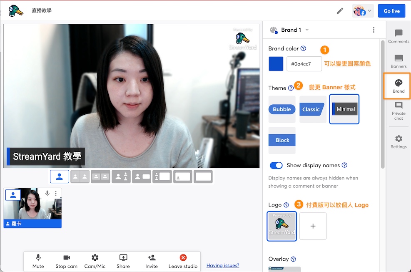Click the Theme help icon

point(291,88)
